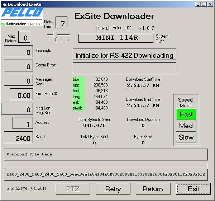
Task: Click the disabled PTZ button
Action: pyautogui.click(x=73, y=189)
